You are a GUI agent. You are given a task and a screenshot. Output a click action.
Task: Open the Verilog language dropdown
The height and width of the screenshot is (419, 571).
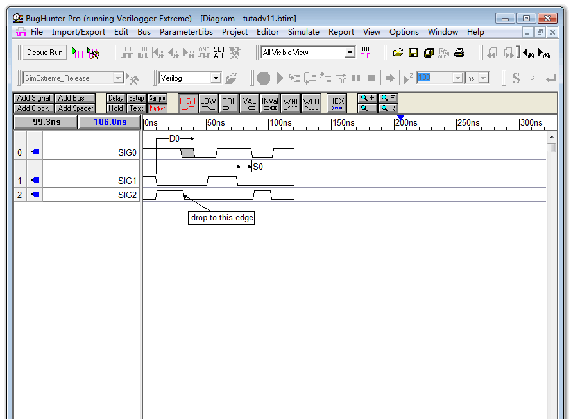216,78
